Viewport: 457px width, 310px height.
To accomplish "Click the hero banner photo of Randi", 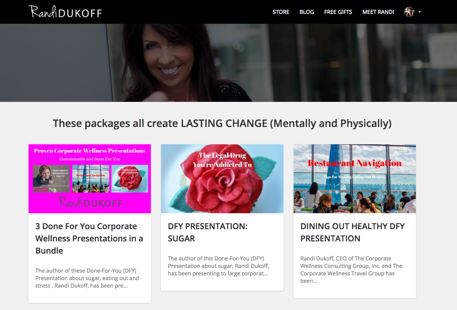I will click(x=228, y=63).
